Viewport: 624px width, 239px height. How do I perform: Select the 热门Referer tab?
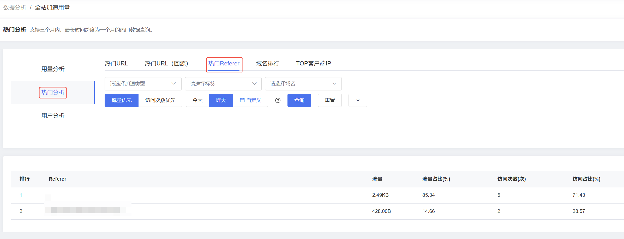(224, 64)
